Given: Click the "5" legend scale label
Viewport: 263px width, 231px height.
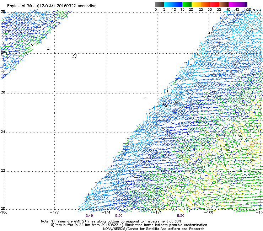Looking at the screenshot, I should click(164, 10).
